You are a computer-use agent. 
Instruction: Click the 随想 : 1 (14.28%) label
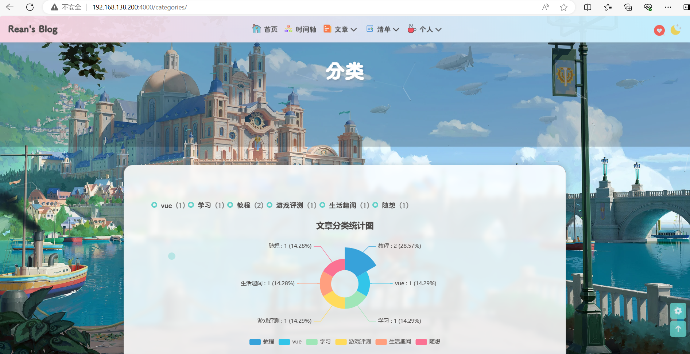tap(290, 246)
